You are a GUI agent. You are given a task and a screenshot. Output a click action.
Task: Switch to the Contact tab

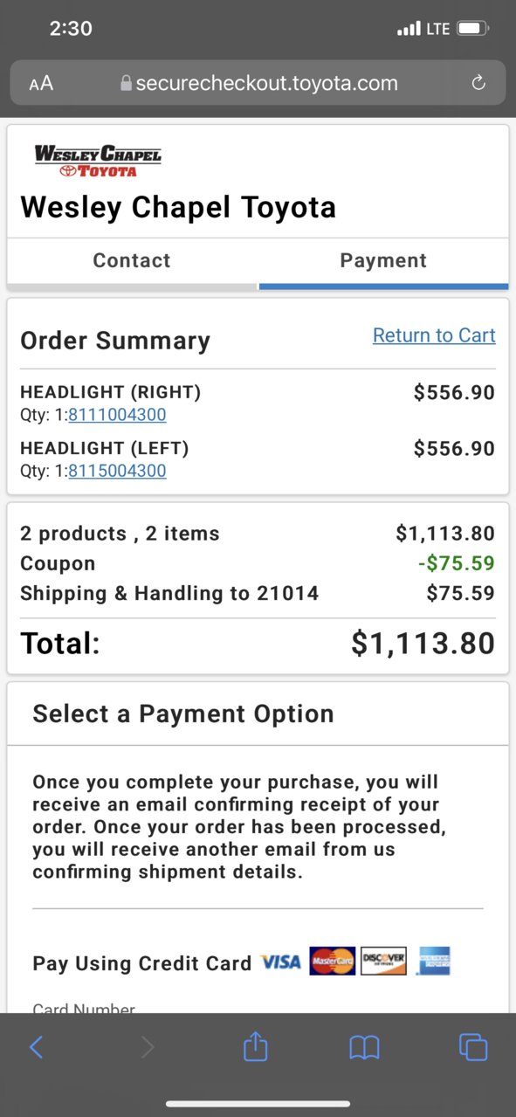[132, 260]
